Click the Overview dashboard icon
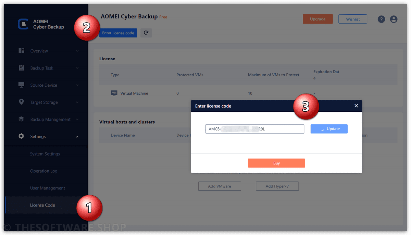 coord(21,51)
